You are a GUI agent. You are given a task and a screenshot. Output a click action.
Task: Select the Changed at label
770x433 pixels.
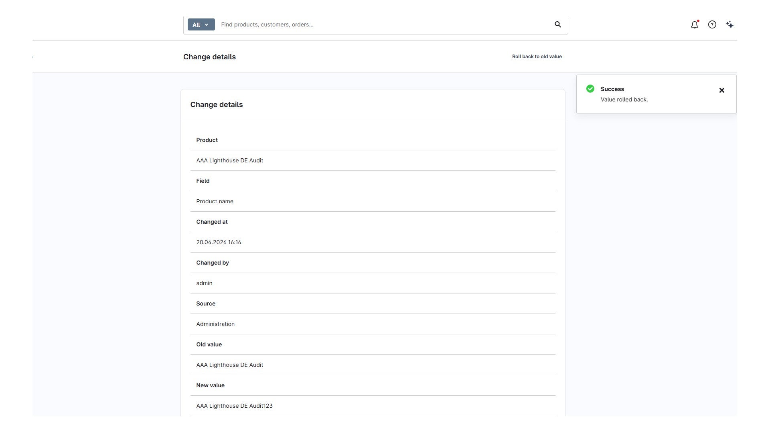212,222
